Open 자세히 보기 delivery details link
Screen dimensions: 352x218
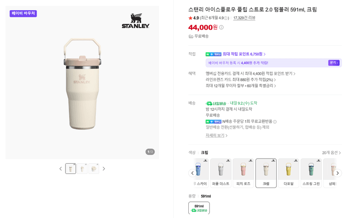coord(216,135)
